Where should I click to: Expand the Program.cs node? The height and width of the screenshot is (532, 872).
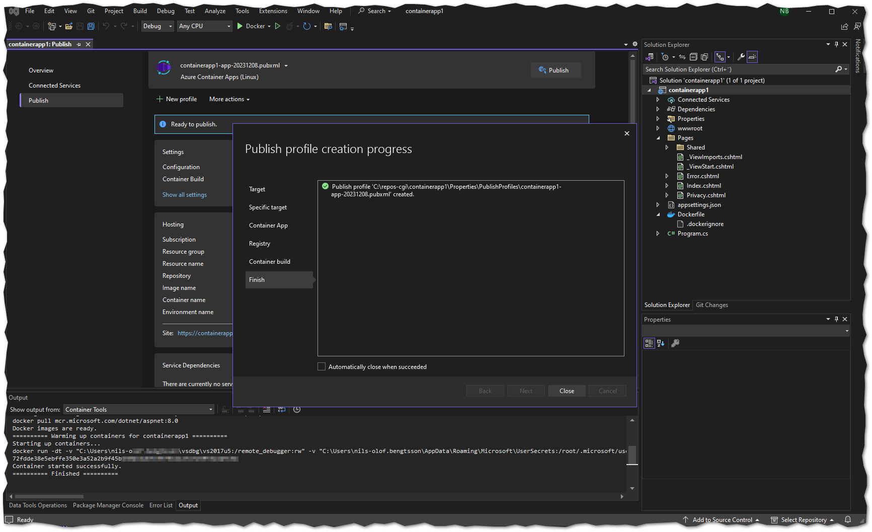658,234
